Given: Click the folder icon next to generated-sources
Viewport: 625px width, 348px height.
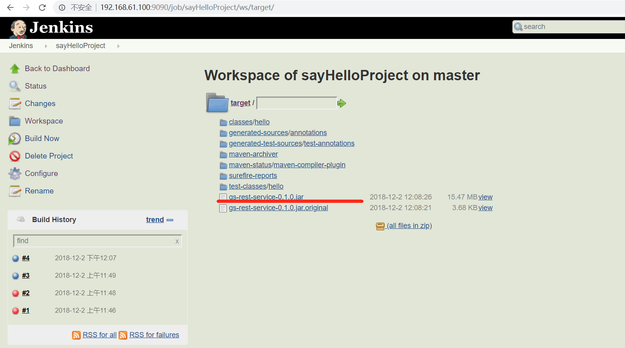Looking at the screenshot, I should (x=224, y=133).
